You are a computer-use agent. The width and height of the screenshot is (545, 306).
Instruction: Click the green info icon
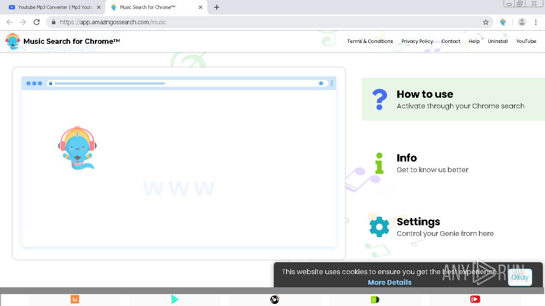pyautogui.click(x=379, y=163)
